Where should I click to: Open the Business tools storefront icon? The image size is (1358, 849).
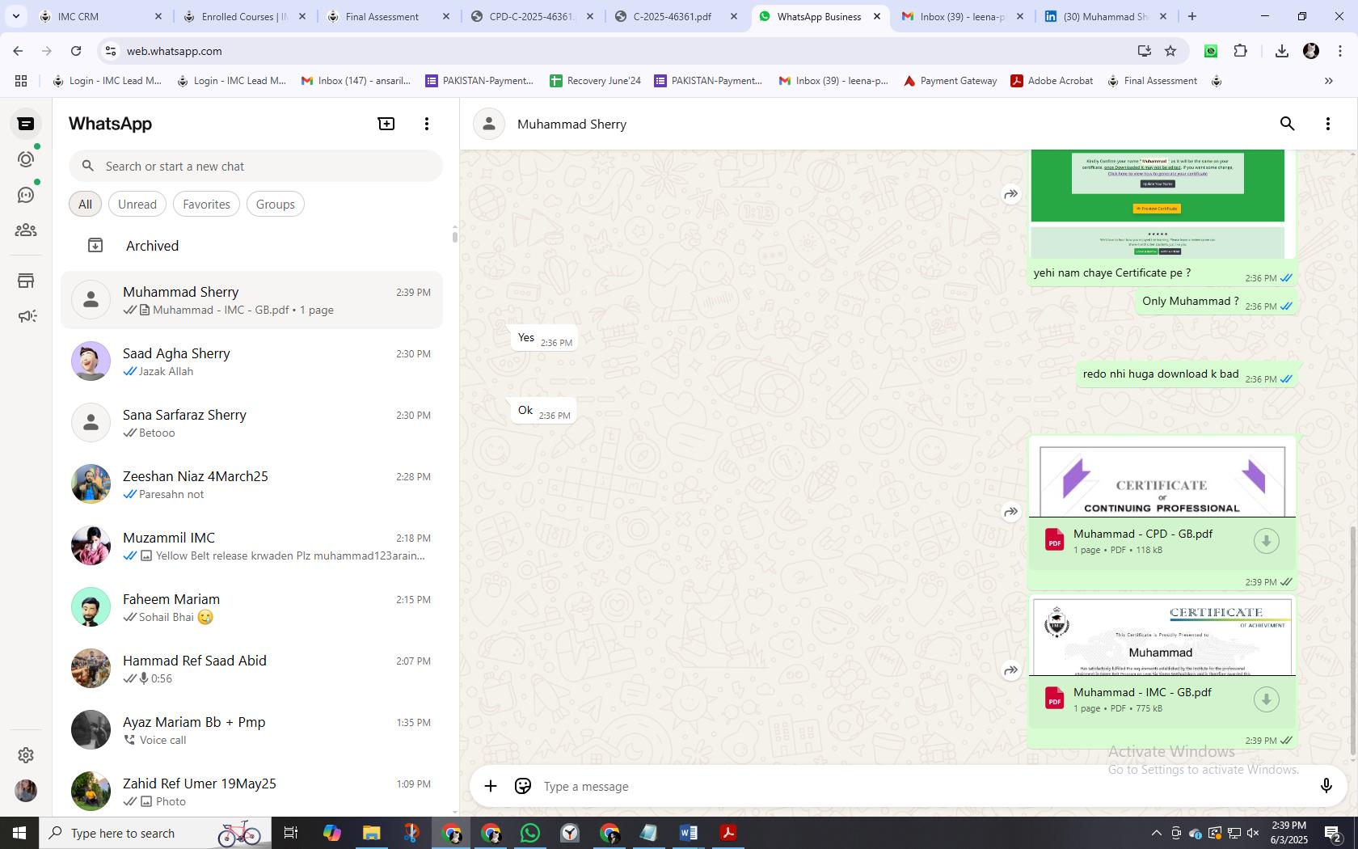26,281
